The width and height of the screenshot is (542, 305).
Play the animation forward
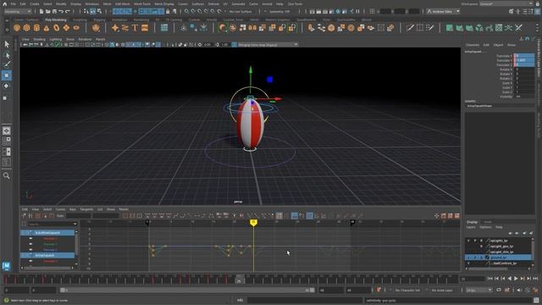pyautogui.click(x=516, y=279)
